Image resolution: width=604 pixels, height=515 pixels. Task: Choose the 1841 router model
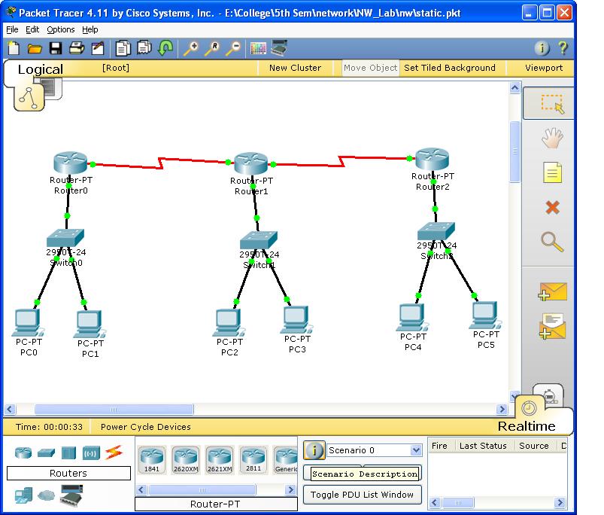coord(152,459)
